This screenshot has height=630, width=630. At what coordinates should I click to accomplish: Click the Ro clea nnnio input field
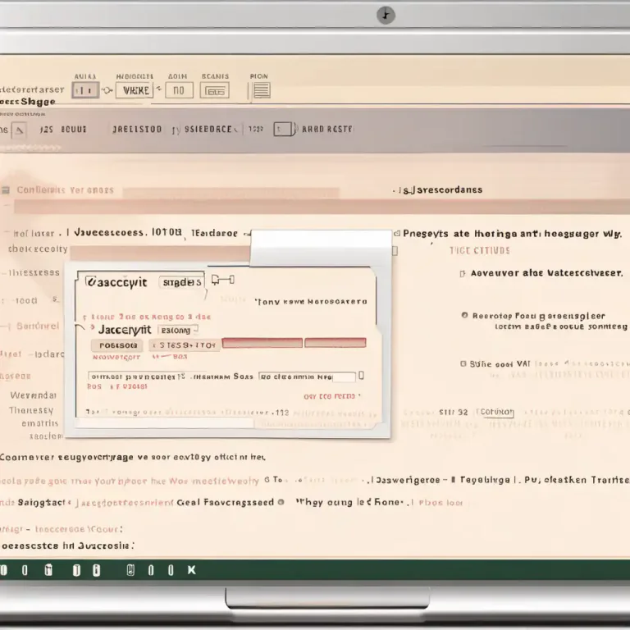(307, 377)
